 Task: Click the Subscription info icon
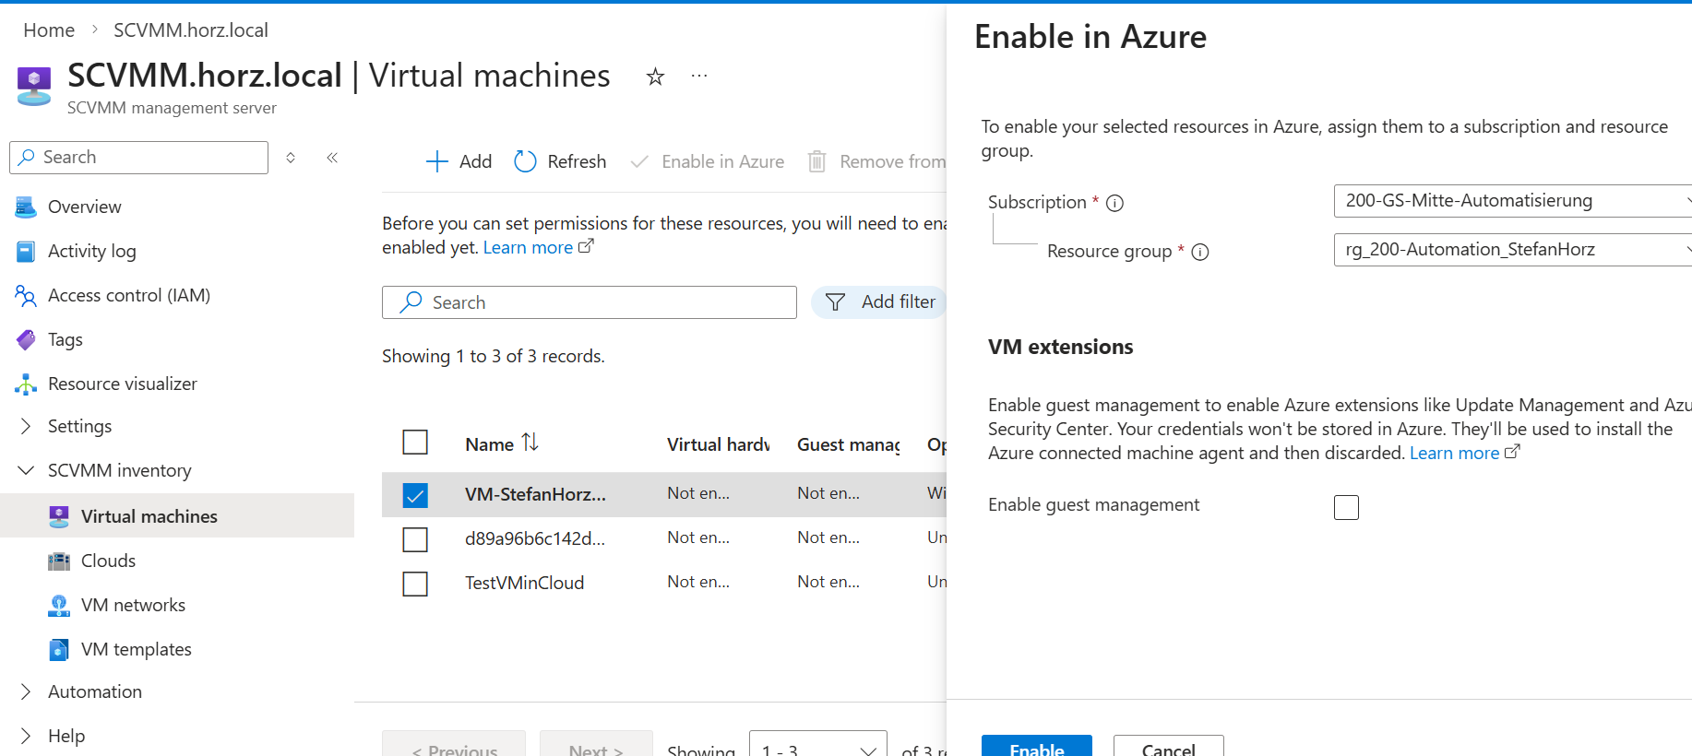pyautogui.click(x=1114, y=203)
